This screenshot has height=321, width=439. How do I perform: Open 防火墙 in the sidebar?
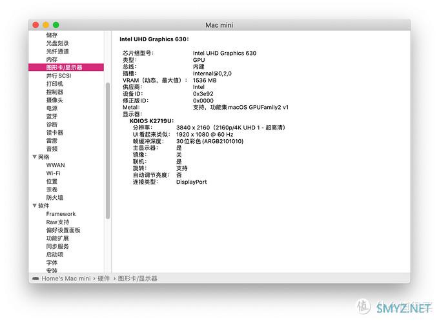[55, 197]
